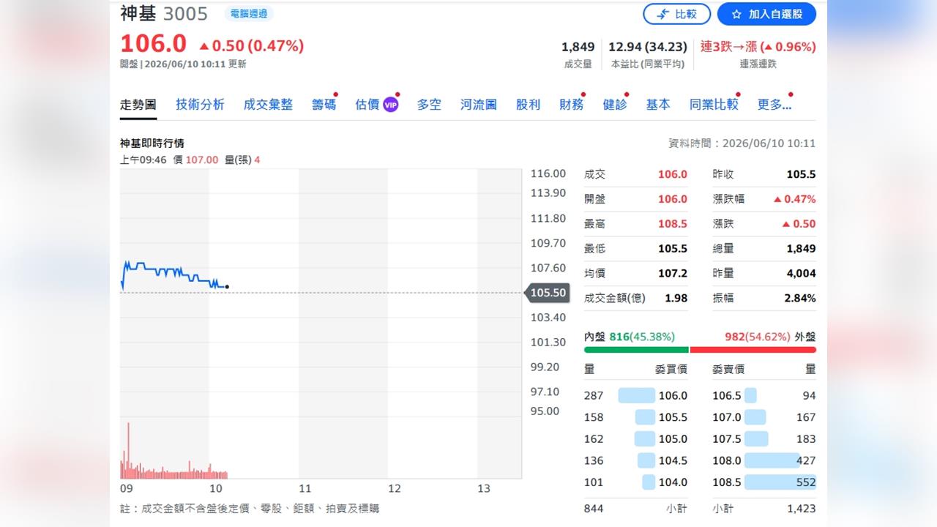The height and width of the screenshot is (527, 937).
Task: Open the 健診 tab
Action: pyautogui.click(x=615, y=105)
